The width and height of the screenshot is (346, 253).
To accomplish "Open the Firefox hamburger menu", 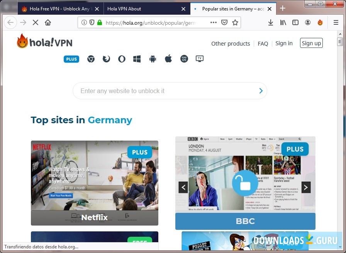I will pos(336,22).
